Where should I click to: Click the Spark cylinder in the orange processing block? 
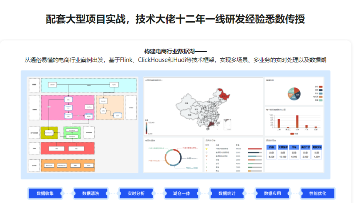(118, 115)
